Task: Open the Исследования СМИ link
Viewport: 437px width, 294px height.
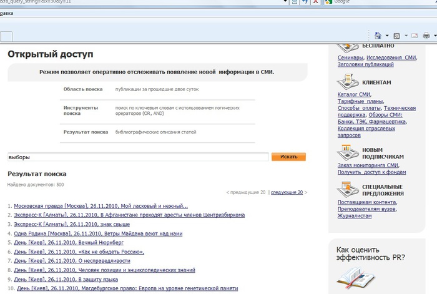Action: click(391, 57)
